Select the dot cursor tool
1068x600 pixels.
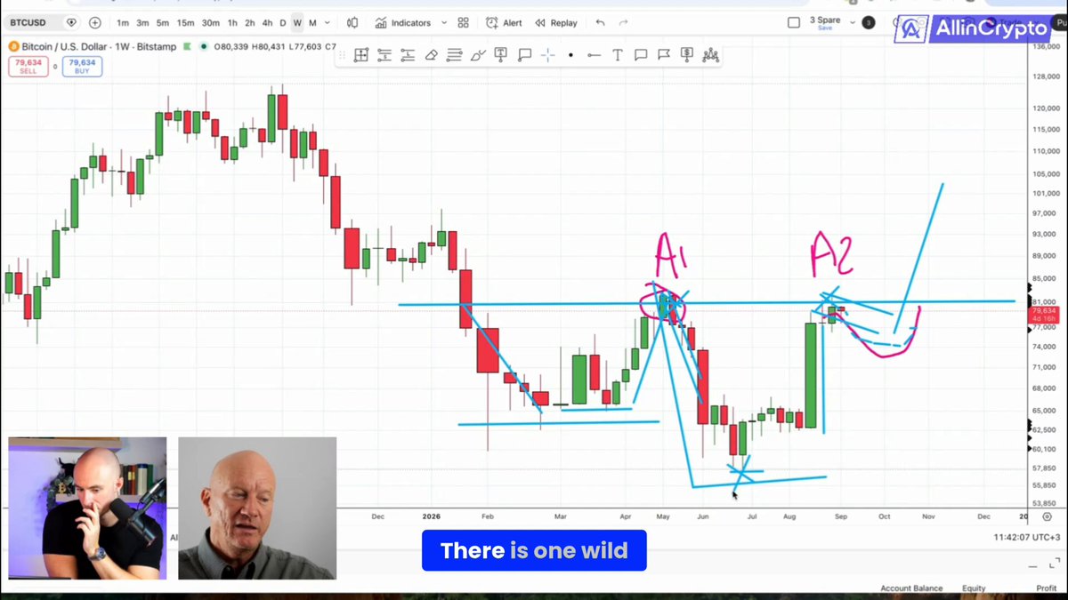click(570, 55)
